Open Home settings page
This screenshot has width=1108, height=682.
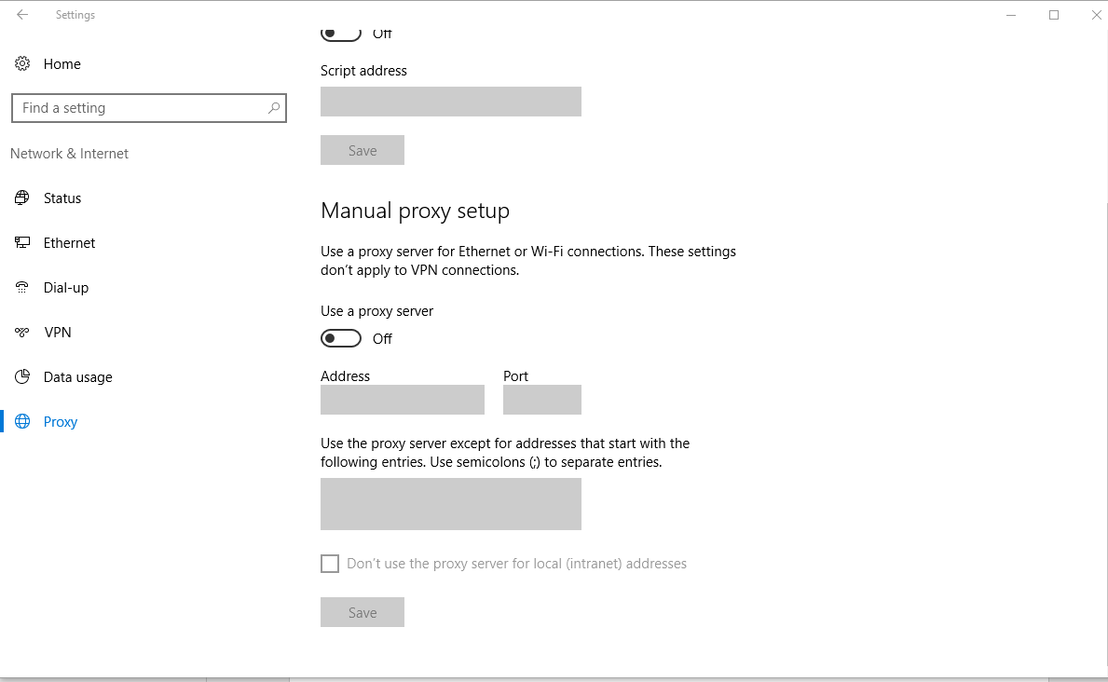pos(62,63)
